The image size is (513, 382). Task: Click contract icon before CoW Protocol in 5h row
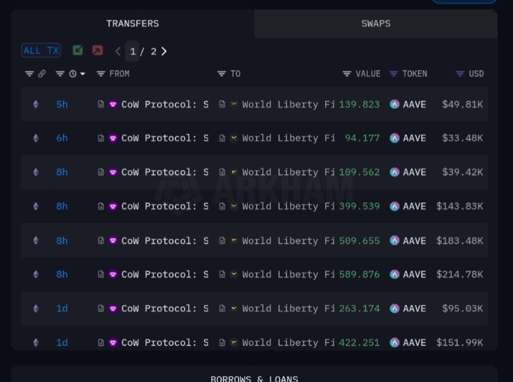coord(101,104)
